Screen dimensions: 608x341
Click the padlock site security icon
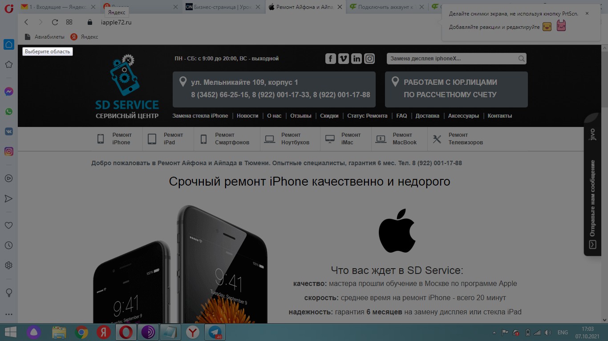90,22
